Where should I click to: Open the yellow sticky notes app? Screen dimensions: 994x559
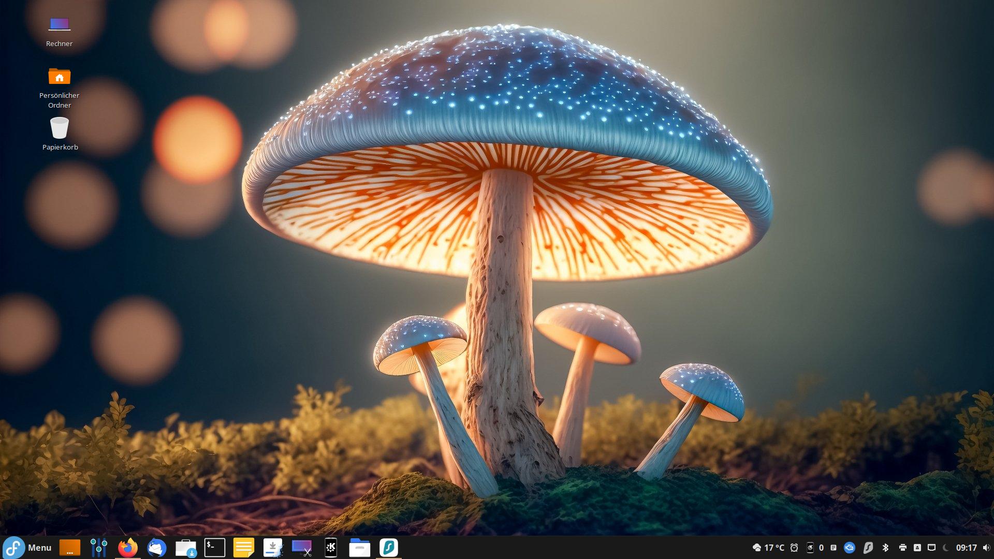click(x=243, y=548)
